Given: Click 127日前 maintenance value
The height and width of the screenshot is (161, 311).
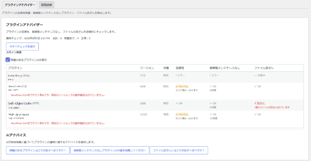Looking at the screenshot, I should tap(213, 118).
